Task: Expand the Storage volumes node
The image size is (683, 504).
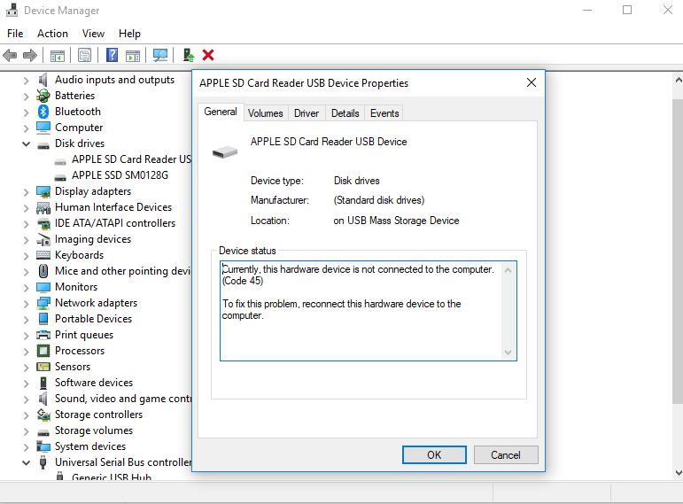Action: (27, 430)
